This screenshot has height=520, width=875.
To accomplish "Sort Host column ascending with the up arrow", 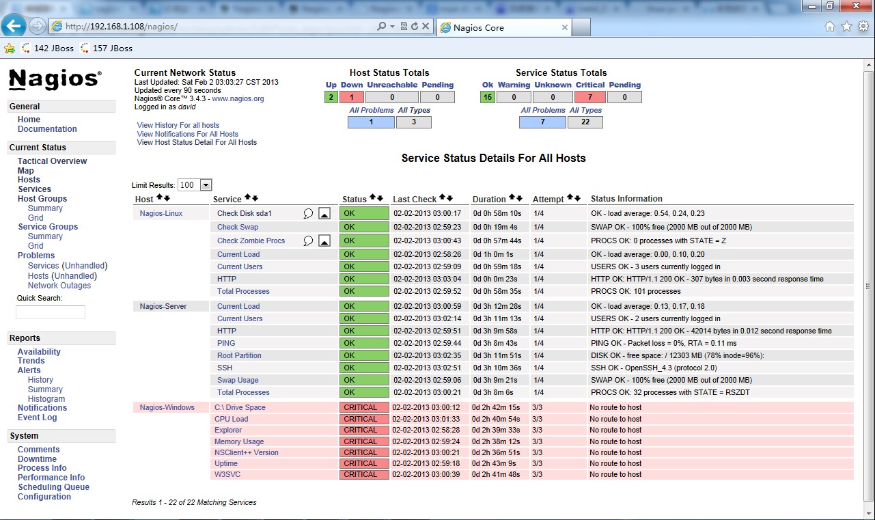I will tap(160, 198).
